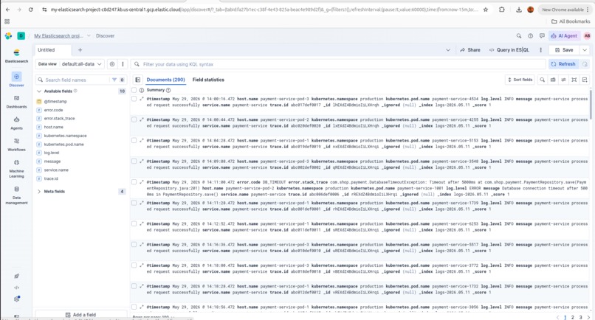Viewport: 595px width, 320px height.
Task: Switch to Query in ES|QL
Action: pyautogui.click(x=509, y=50)
